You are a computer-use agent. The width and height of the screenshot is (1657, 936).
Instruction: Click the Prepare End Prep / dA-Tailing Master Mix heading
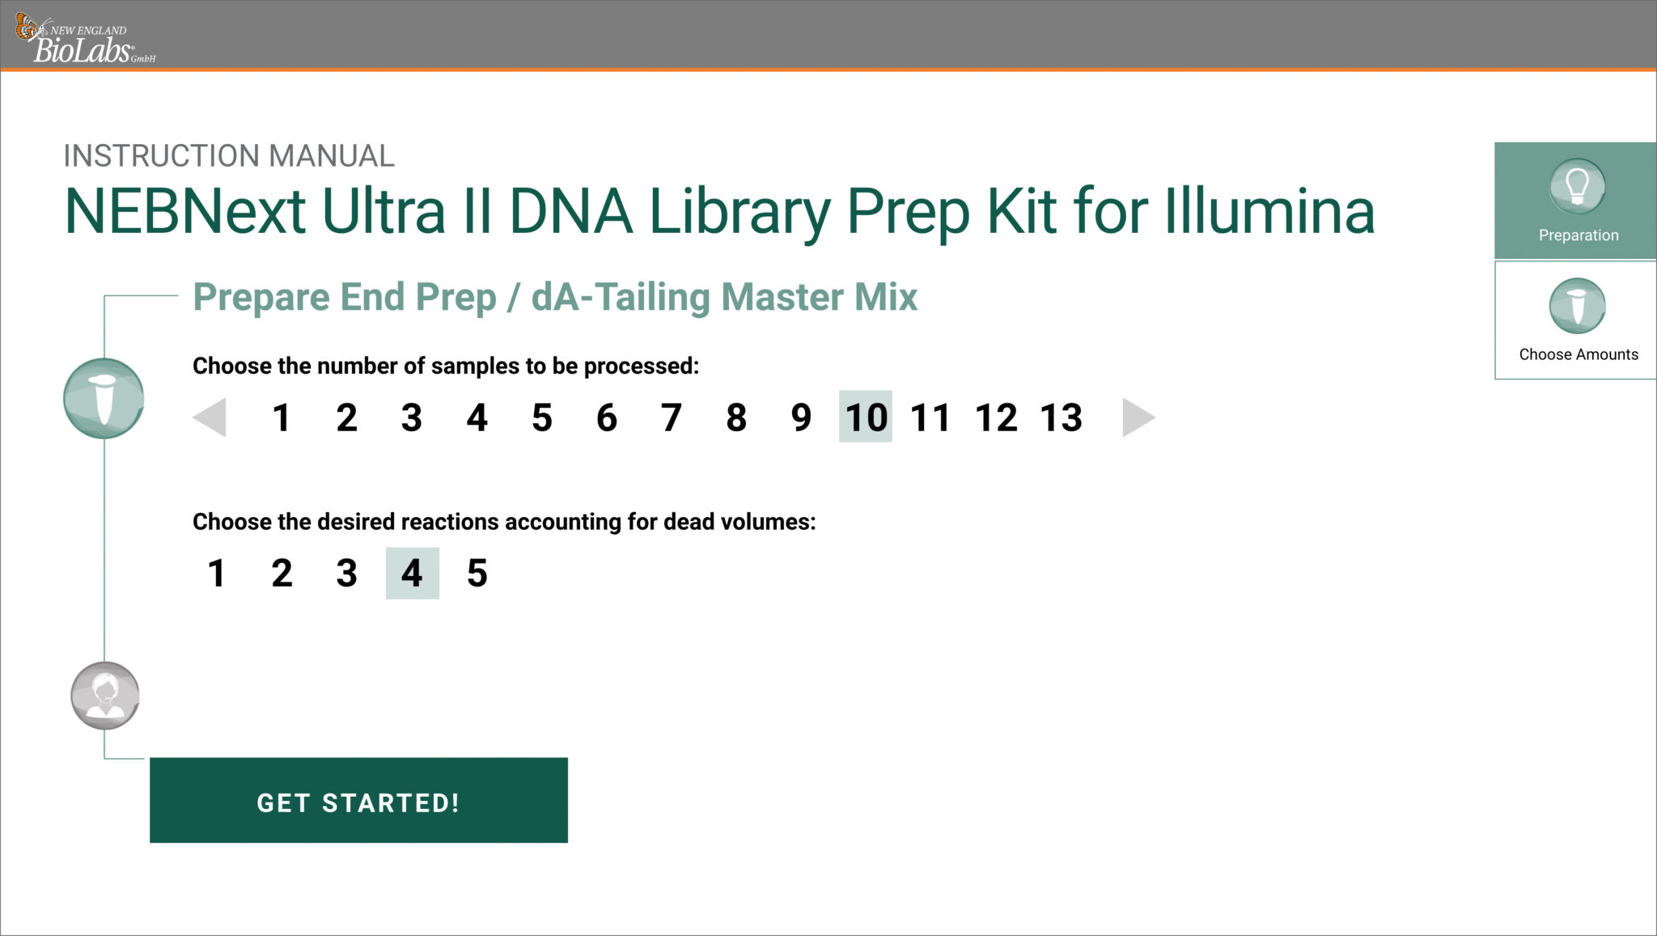click(555, 297)
